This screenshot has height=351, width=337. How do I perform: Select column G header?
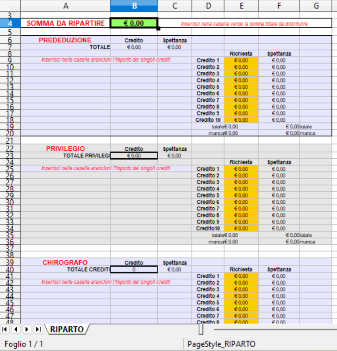coord(316,6)
